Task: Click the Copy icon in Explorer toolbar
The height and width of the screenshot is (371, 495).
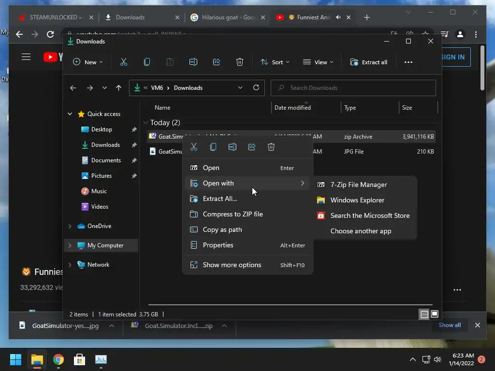Action: (147, 62)
